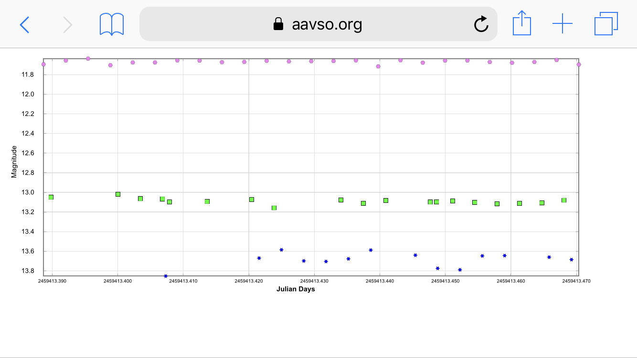
Task: Tap the grayed-out forward arrow
Action: [x=68, y=24]
